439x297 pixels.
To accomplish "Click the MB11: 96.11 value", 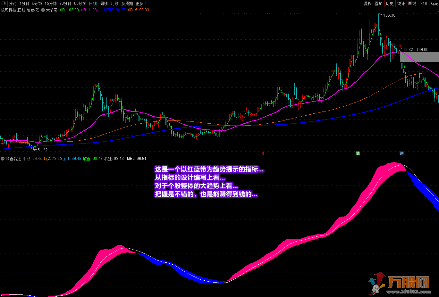I will point(91,10).
